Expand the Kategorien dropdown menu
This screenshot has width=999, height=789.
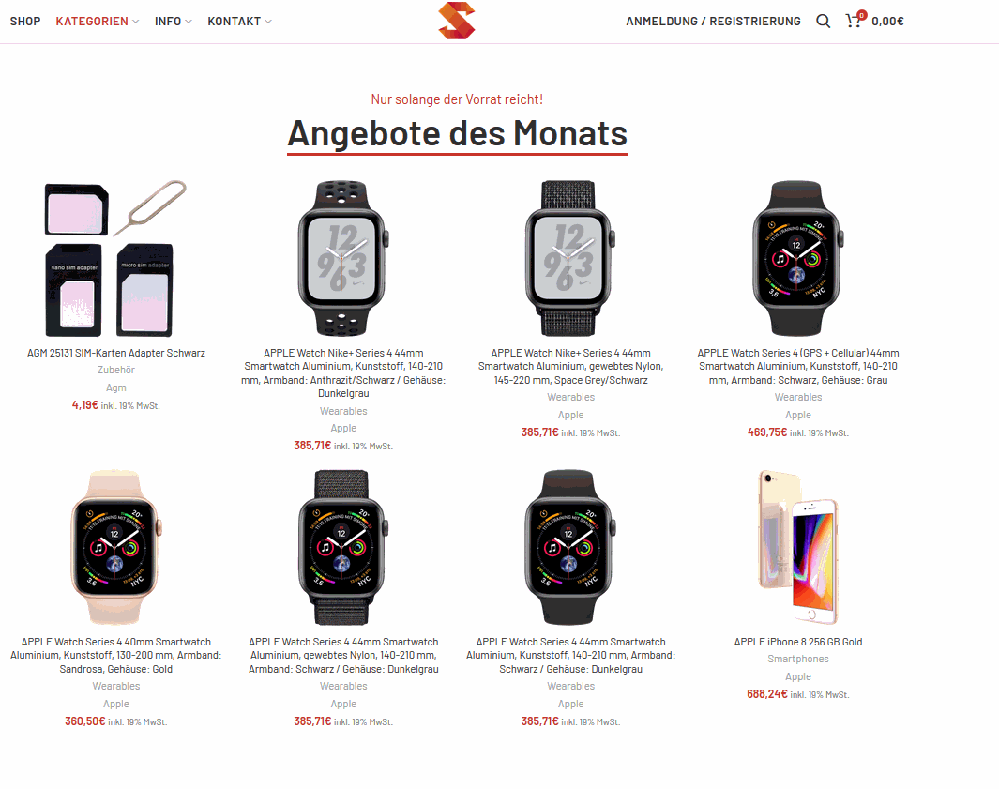(x=97, y=21)
